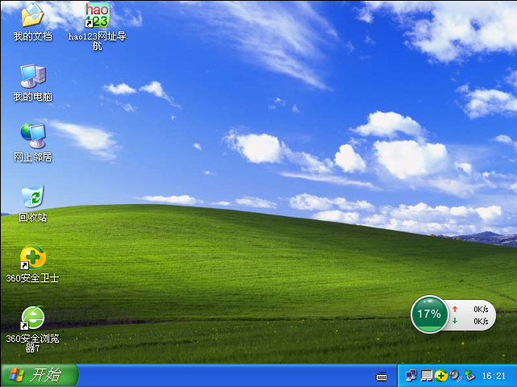The width and height of the screenshot is (517, 387).
Task: Click the upload speed red arrow indicator
Action: pos(455,309)
